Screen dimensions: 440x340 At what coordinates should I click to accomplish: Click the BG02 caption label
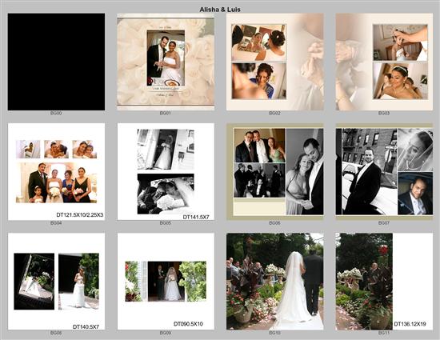[274, 113]
